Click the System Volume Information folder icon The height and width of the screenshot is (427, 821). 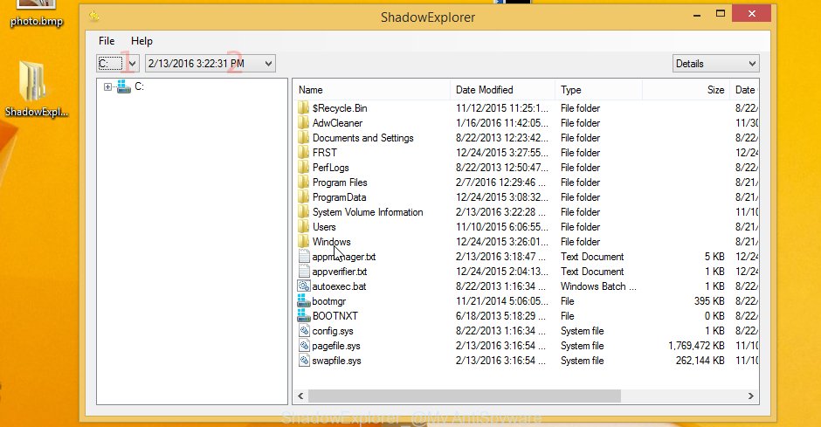[x=304, y=212]
